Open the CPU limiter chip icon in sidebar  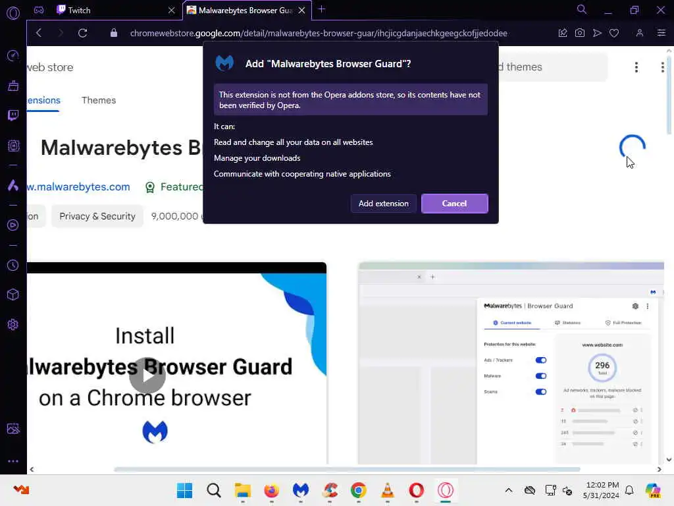tap(13, 146)
